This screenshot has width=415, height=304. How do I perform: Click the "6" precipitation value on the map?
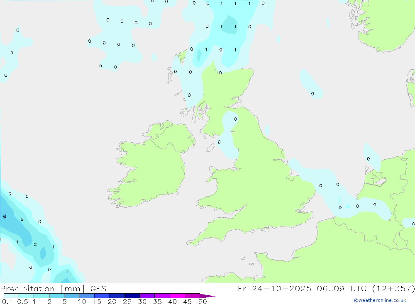[5, 216]
